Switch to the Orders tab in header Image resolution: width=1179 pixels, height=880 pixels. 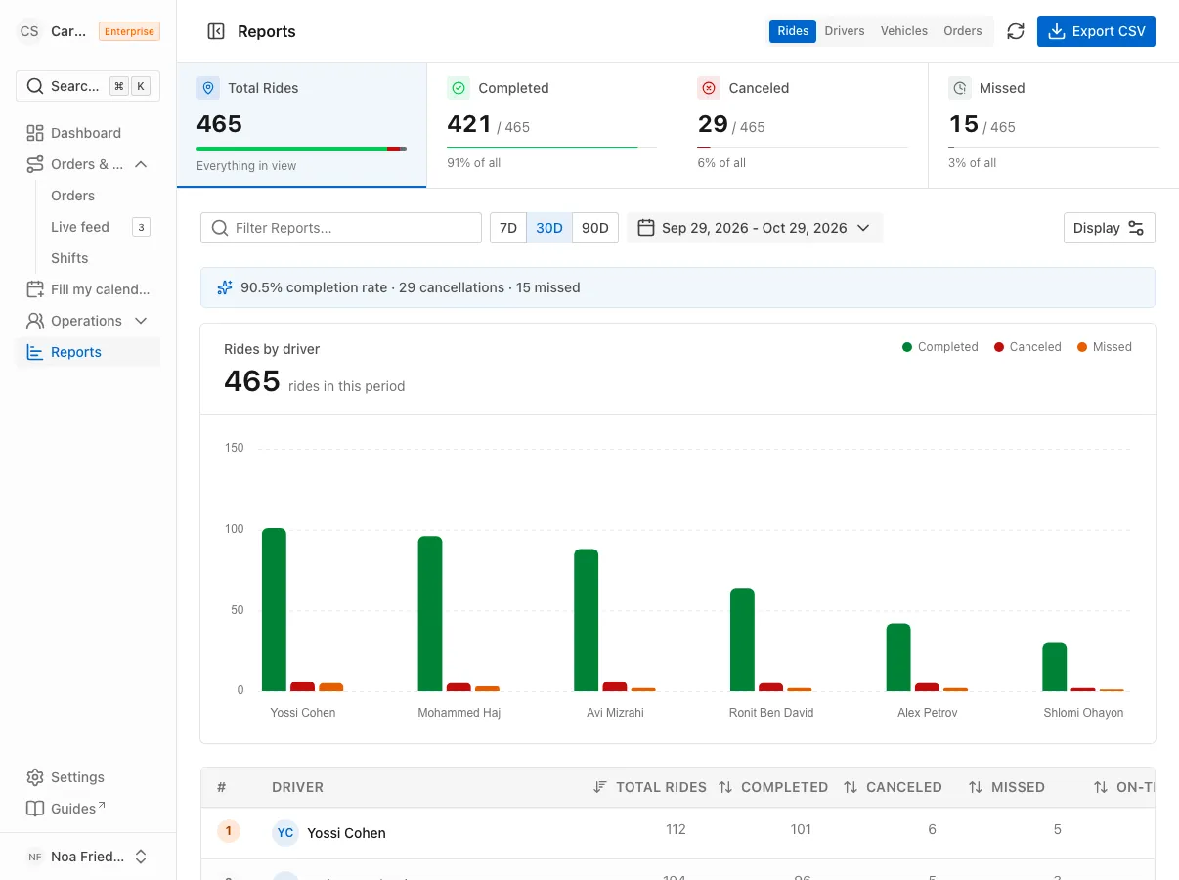point(963,31)
